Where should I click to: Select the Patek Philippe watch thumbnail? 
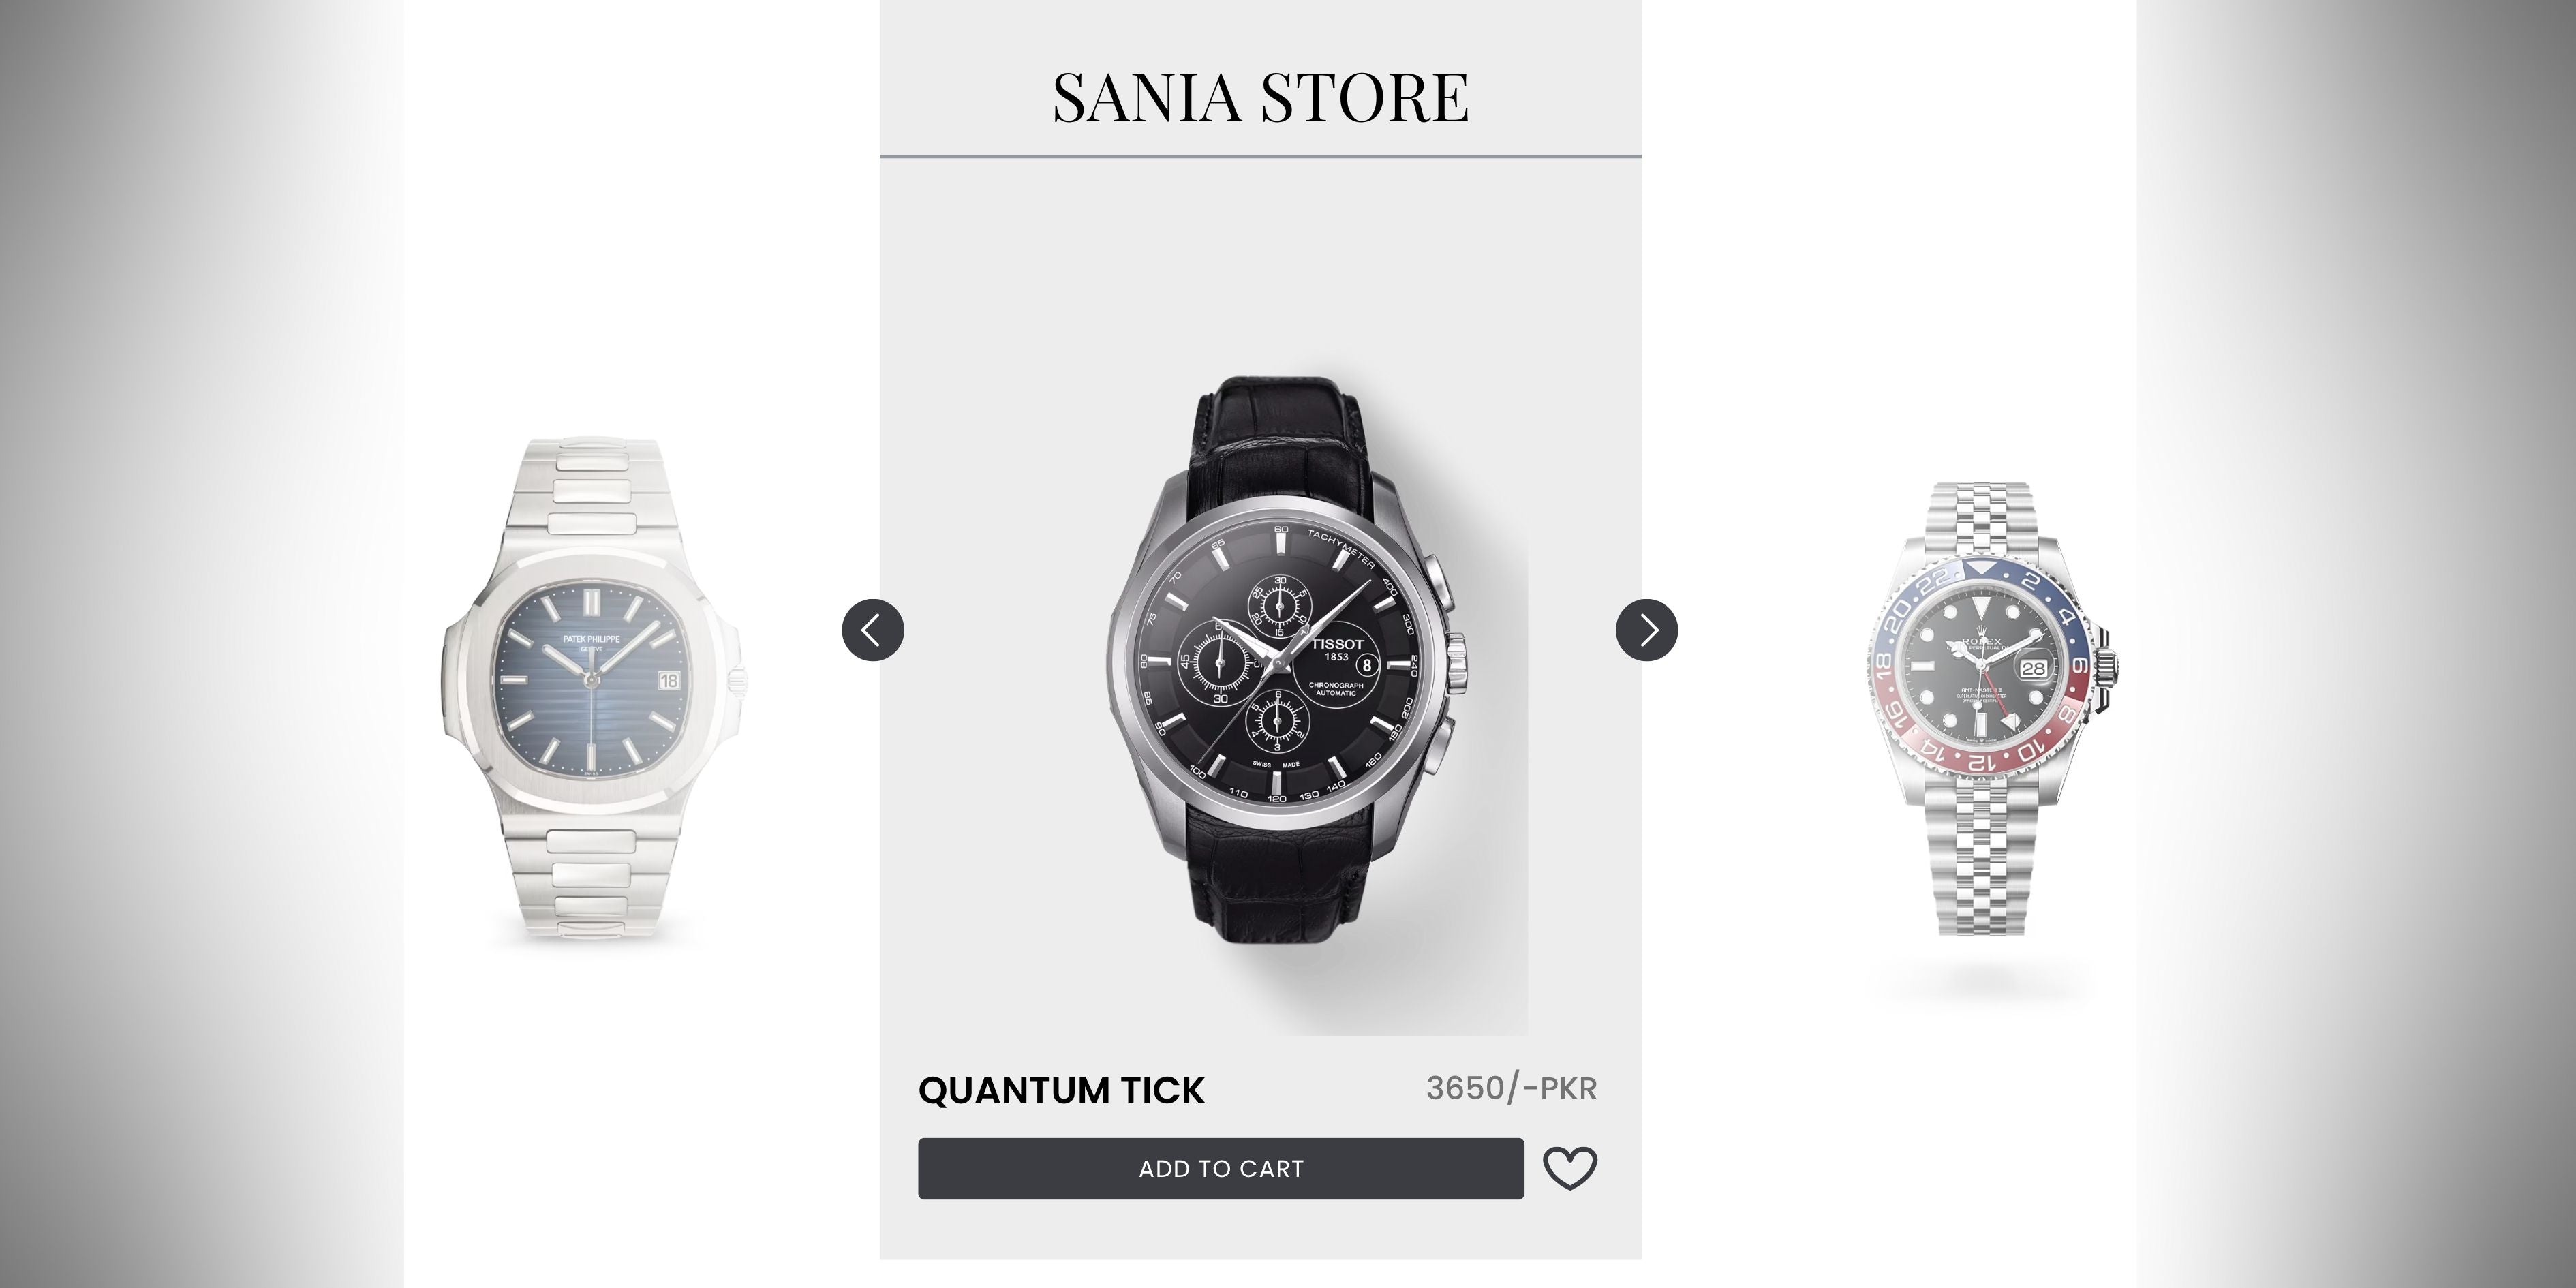[x=592, y=690]
